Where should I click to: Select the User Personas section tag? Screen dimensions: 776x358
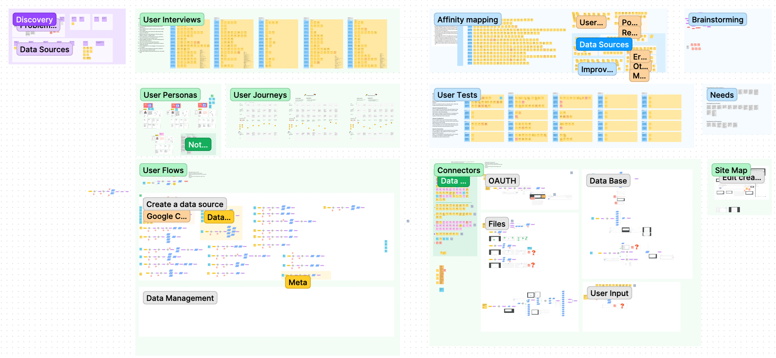170,95
